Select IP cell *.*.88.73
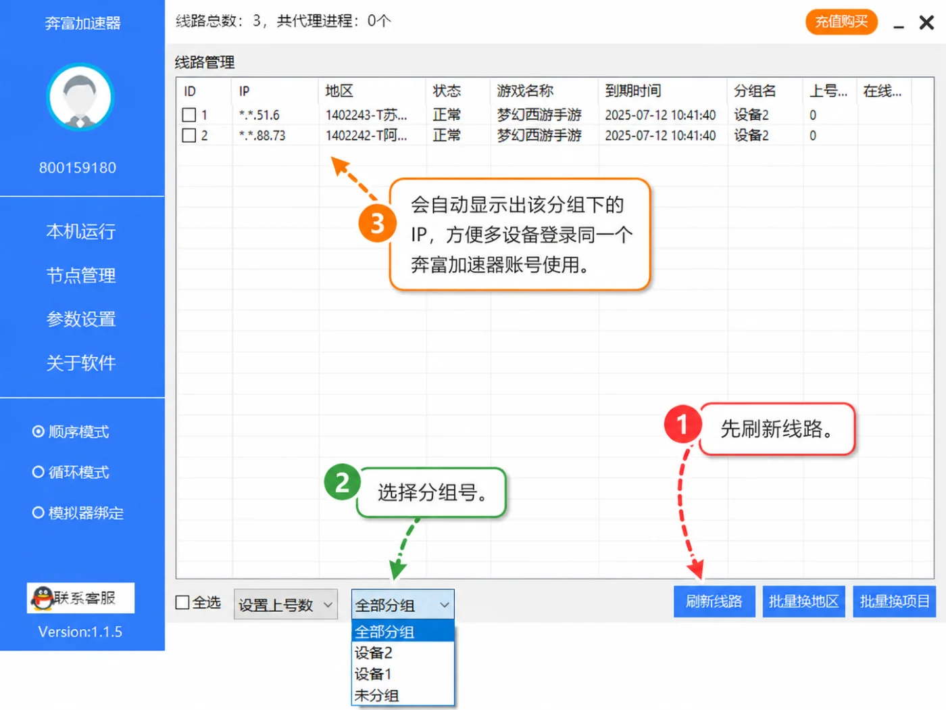Image resolution: width=946 pixels, height=710 pixels. [x=262, y=135]
